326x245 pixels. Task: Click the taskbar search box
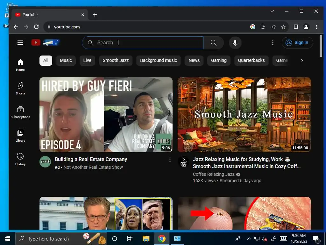point(61,239)
